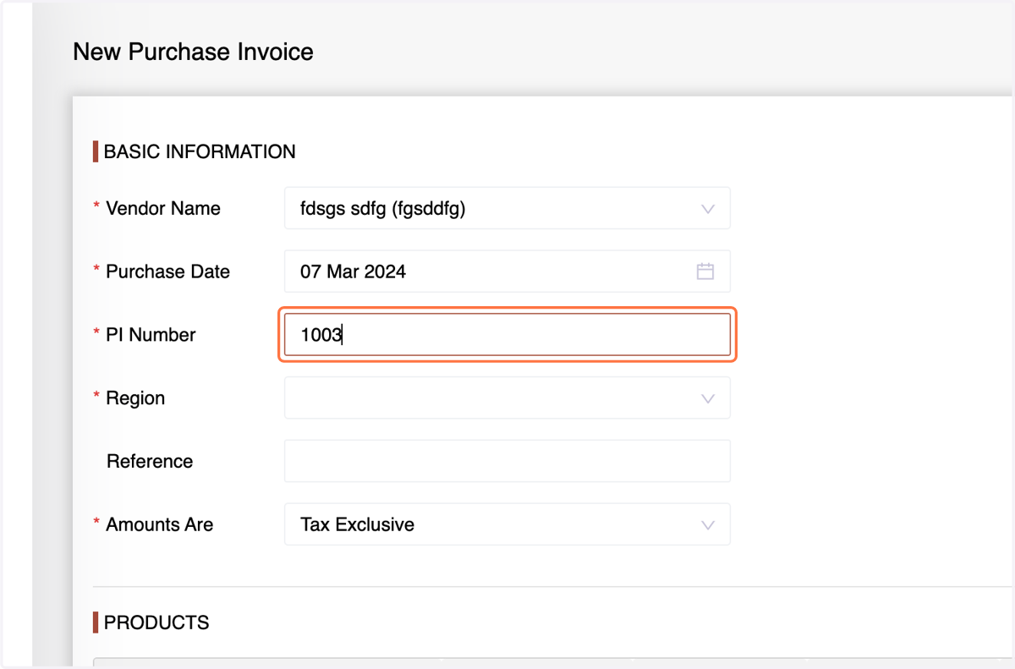Expand the Amounts Are dropdown arrow

(x=708, y=525)
